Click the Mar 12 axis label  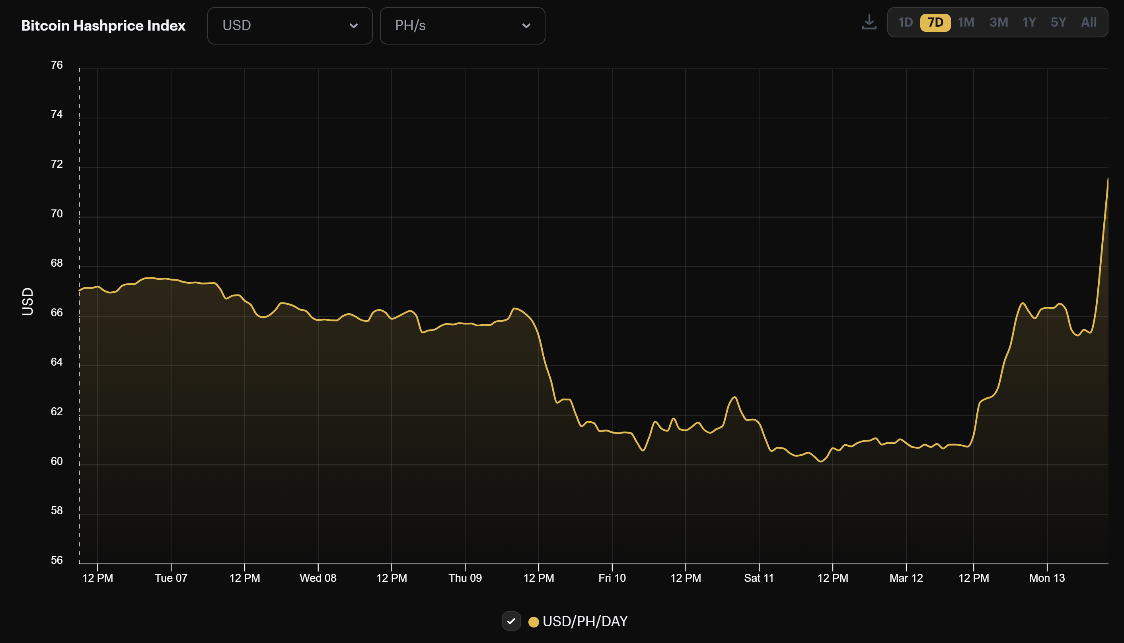pyautogui.click(x=906, y=578)
